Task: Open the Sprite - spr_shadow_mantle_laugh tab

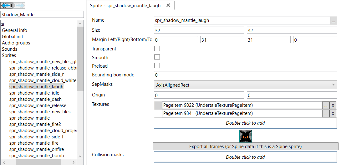Action: point(125,5)
